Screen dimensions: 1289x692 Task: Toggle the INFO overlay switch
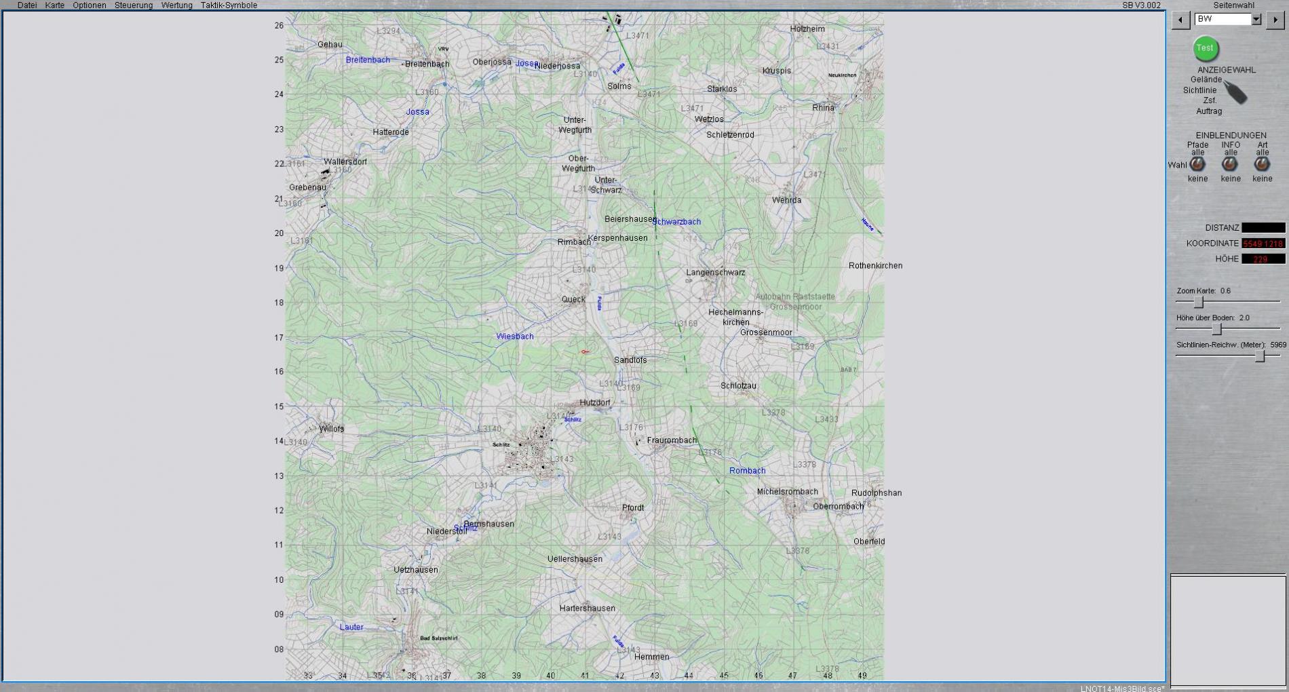(x=1230, y=164)
